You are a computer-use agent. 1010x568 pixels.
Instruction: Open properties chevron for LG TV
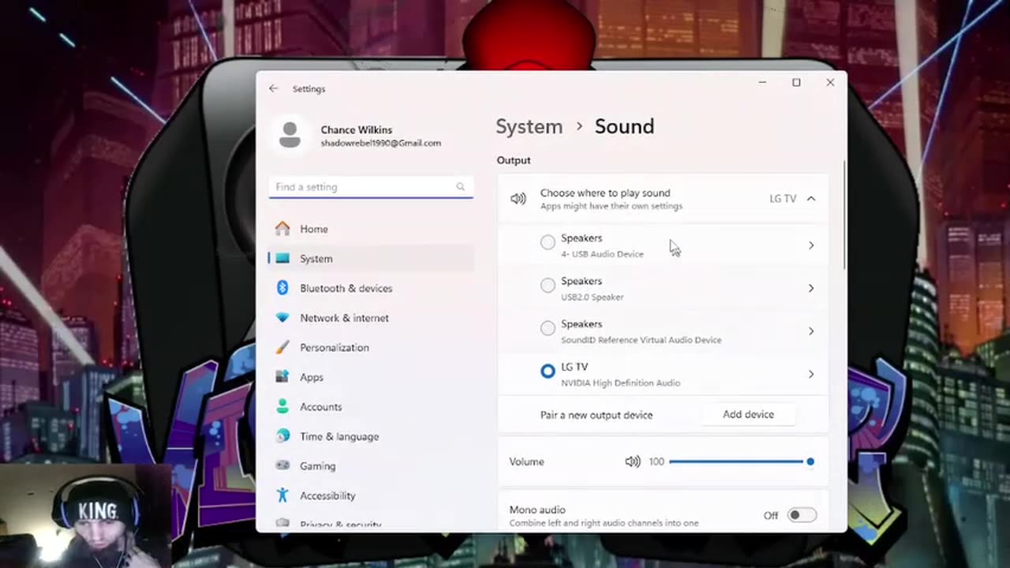click(811, 374)
